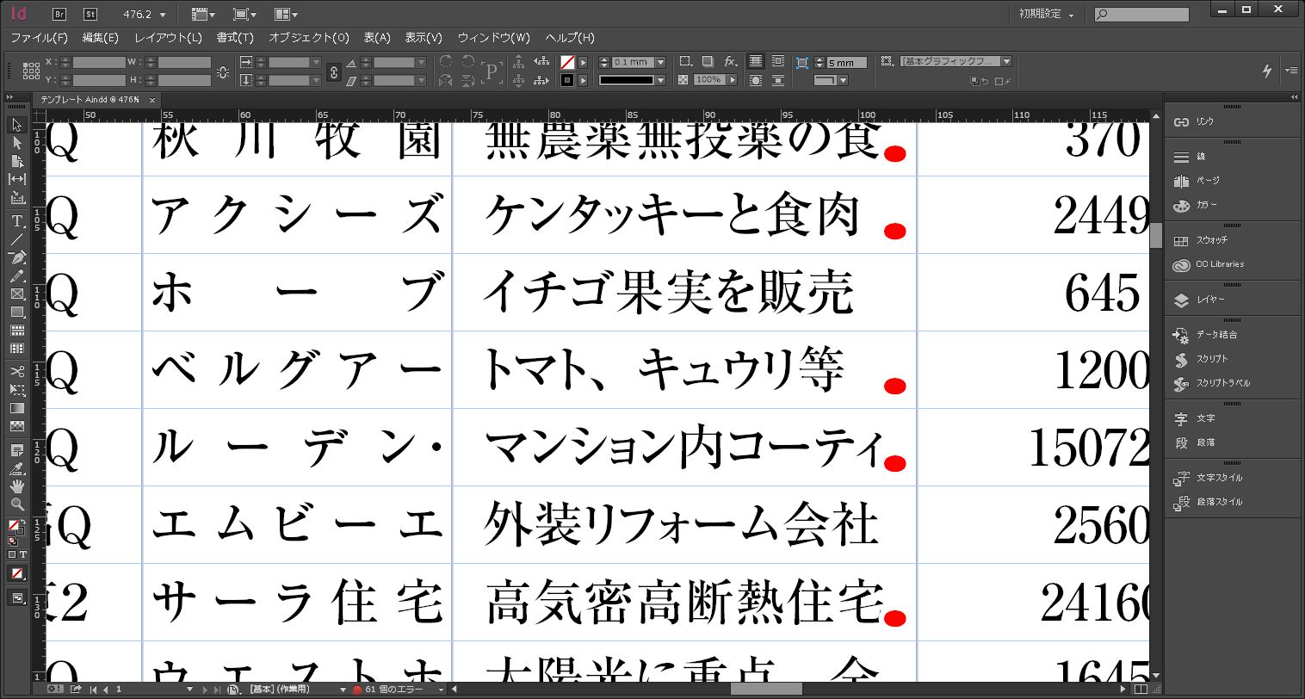Select the Type tool

tap(17, 221)
